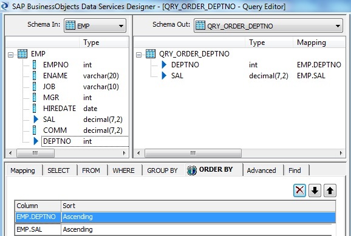Screen dimensions: 351x236
Task: Click the blue arrow icon next to DEPTNO in Schema In
Action: tap(36, 141)
